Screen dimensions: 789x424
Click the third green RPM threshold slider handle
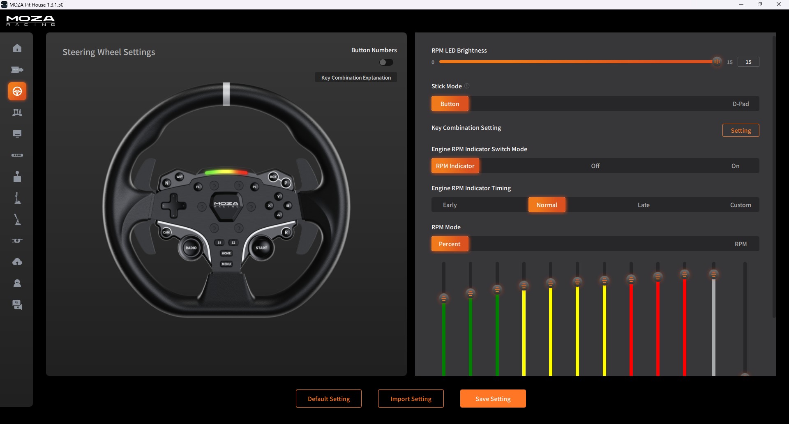pos(497,290)
